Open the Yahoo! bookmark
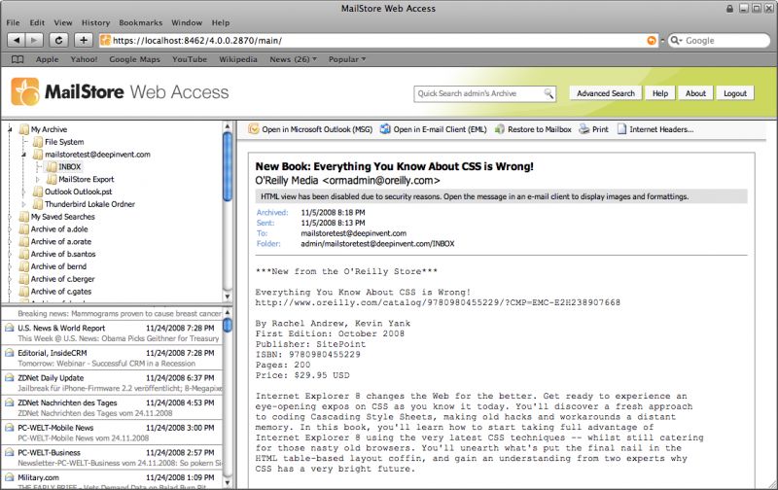Screen dimensions: 778x490 pyautogui.click(x=84, y=59)
